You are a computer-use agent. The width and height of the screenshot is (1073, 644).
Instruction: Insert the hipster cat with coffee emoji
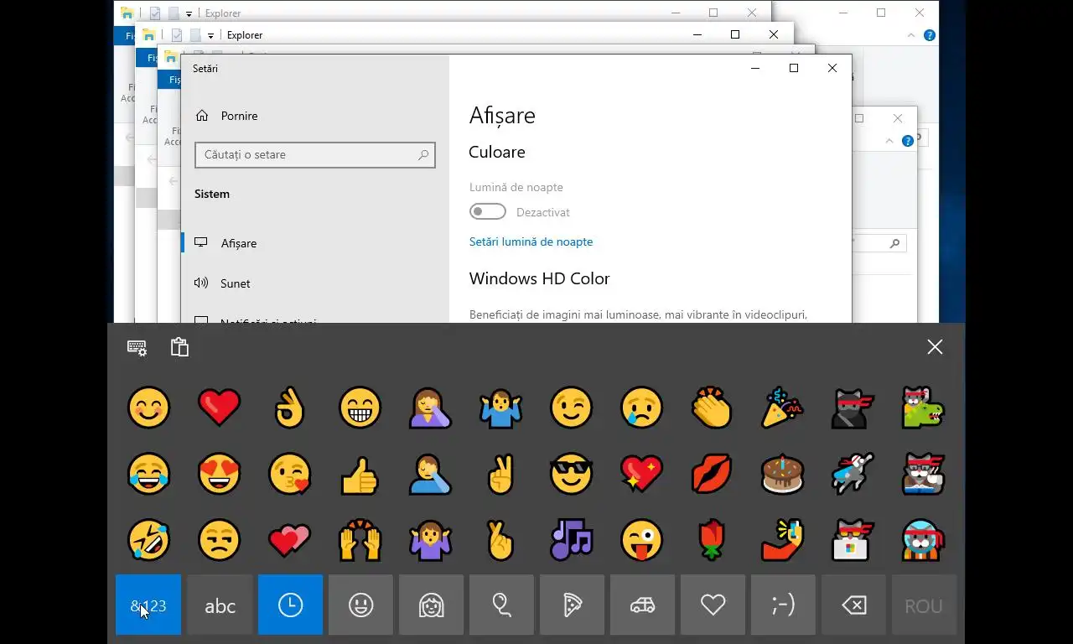[923, 474]
